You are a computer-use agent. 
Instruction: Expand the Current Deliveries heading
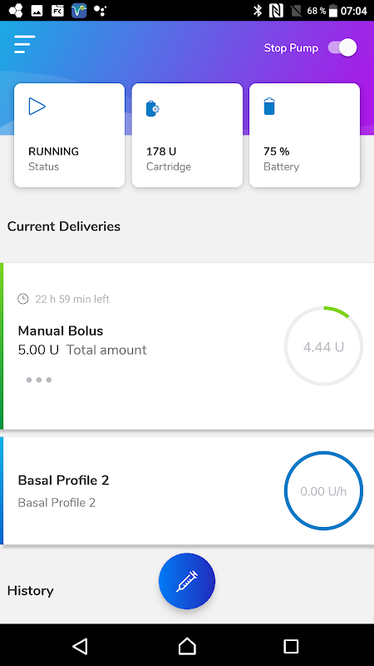click(x=64, y=226)
